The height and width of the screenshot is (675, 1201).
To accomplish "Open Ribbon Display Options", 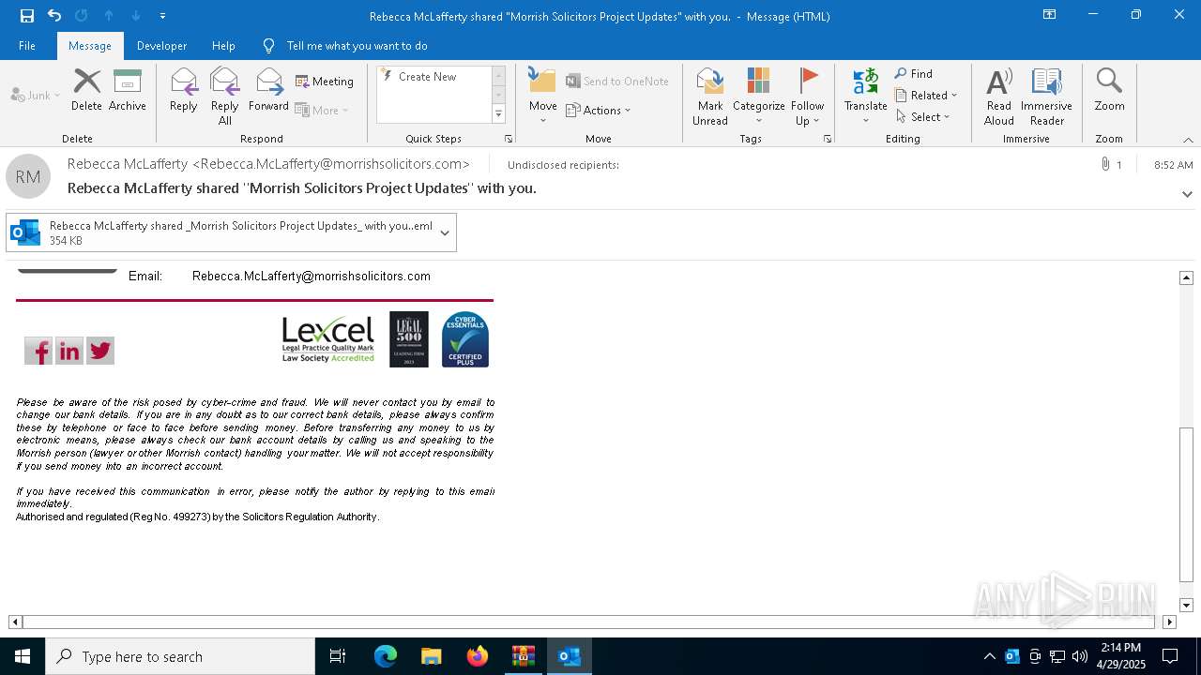I will pos(1050,15).
